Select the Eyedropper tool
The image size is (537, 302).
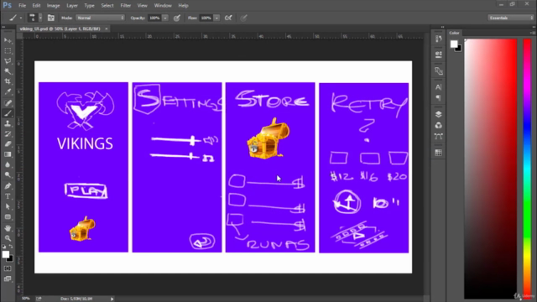8,91
